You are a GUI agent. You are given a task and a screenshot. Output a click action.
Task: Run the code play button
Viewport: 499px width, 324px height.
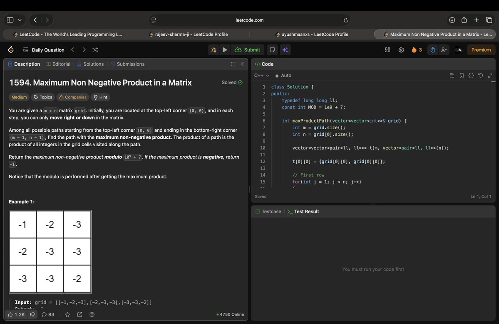[x=225, y=50]
